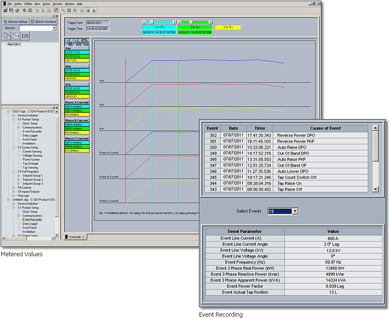Expand Setpoint Group 1 tree node

(x=19, y=175)
